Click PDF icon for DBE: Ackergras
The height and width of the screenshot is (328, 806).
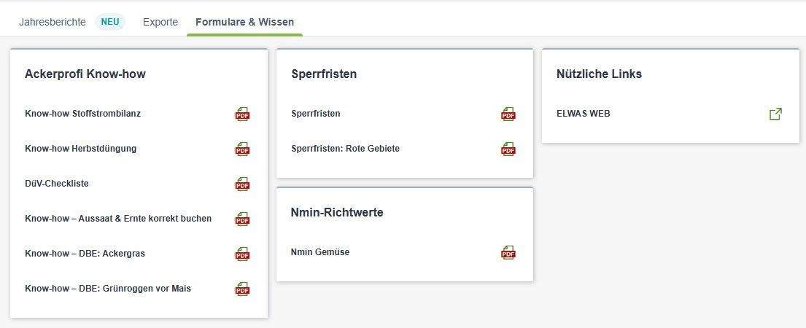[x=243, y=254]
